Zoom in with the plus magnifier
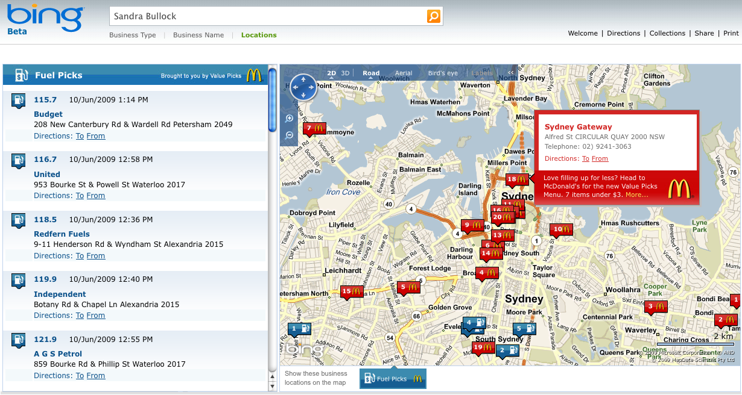The width and height of the screenshot is (742, 395). point(290,119)
